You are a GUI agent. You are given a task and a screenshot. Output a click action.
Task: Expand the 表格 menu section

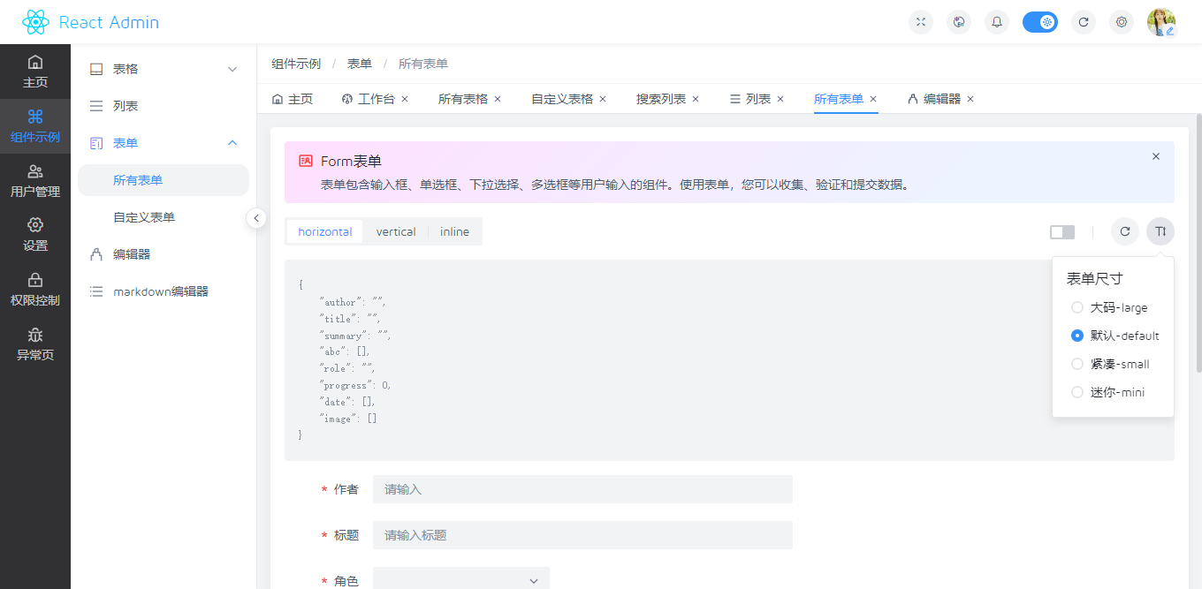[164, 68]
